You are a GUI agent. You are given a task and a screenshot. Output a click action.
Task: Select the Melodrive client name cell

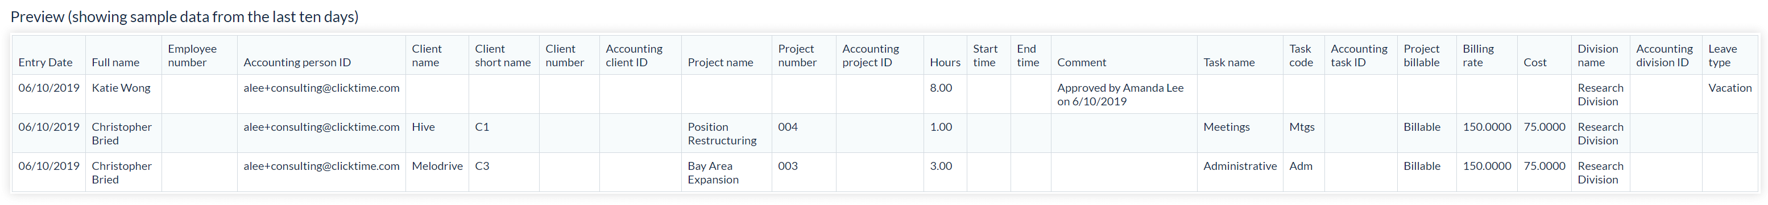pos(437,165)
